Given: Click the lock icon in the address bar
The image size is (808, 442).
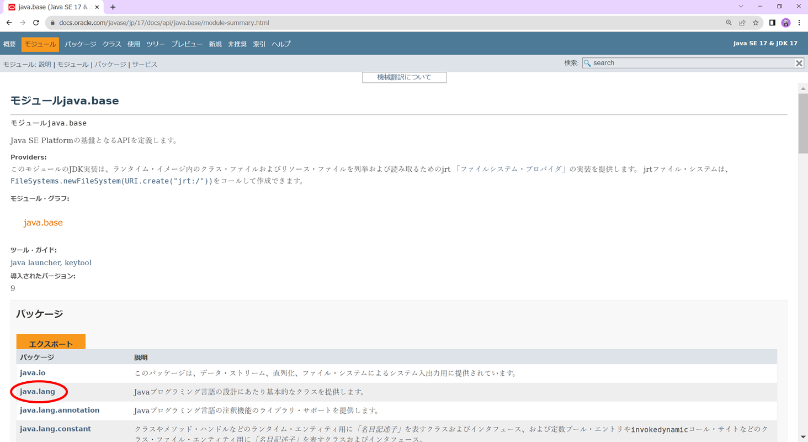Looking at the screenshot, I should (52, 23).
